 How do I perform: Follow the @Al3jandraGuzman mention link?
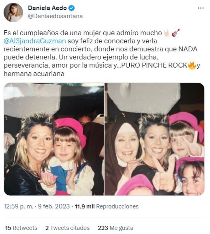click(x=35, y=41)
